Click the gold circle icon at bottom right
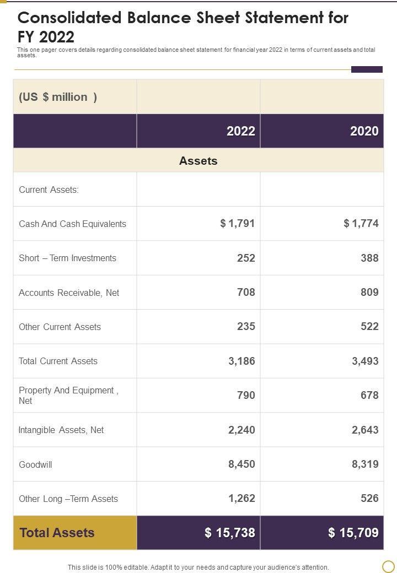The image size is (397, 573). point(389,566)
